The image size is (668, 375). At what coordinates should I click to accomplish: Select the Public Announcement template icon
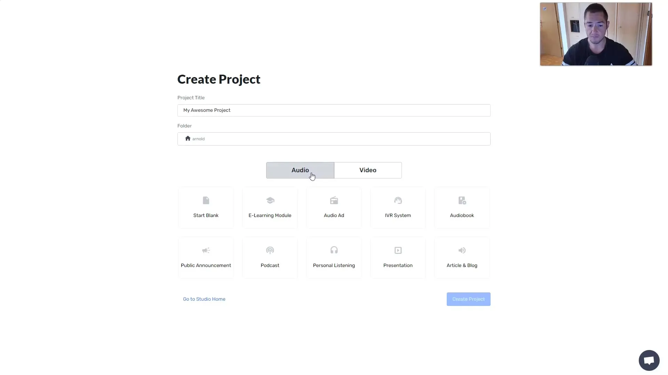click(x=206, y=250)
